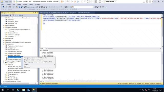
Task: Open the Виртуальная машина menu
Action: [x=39, y=2]
